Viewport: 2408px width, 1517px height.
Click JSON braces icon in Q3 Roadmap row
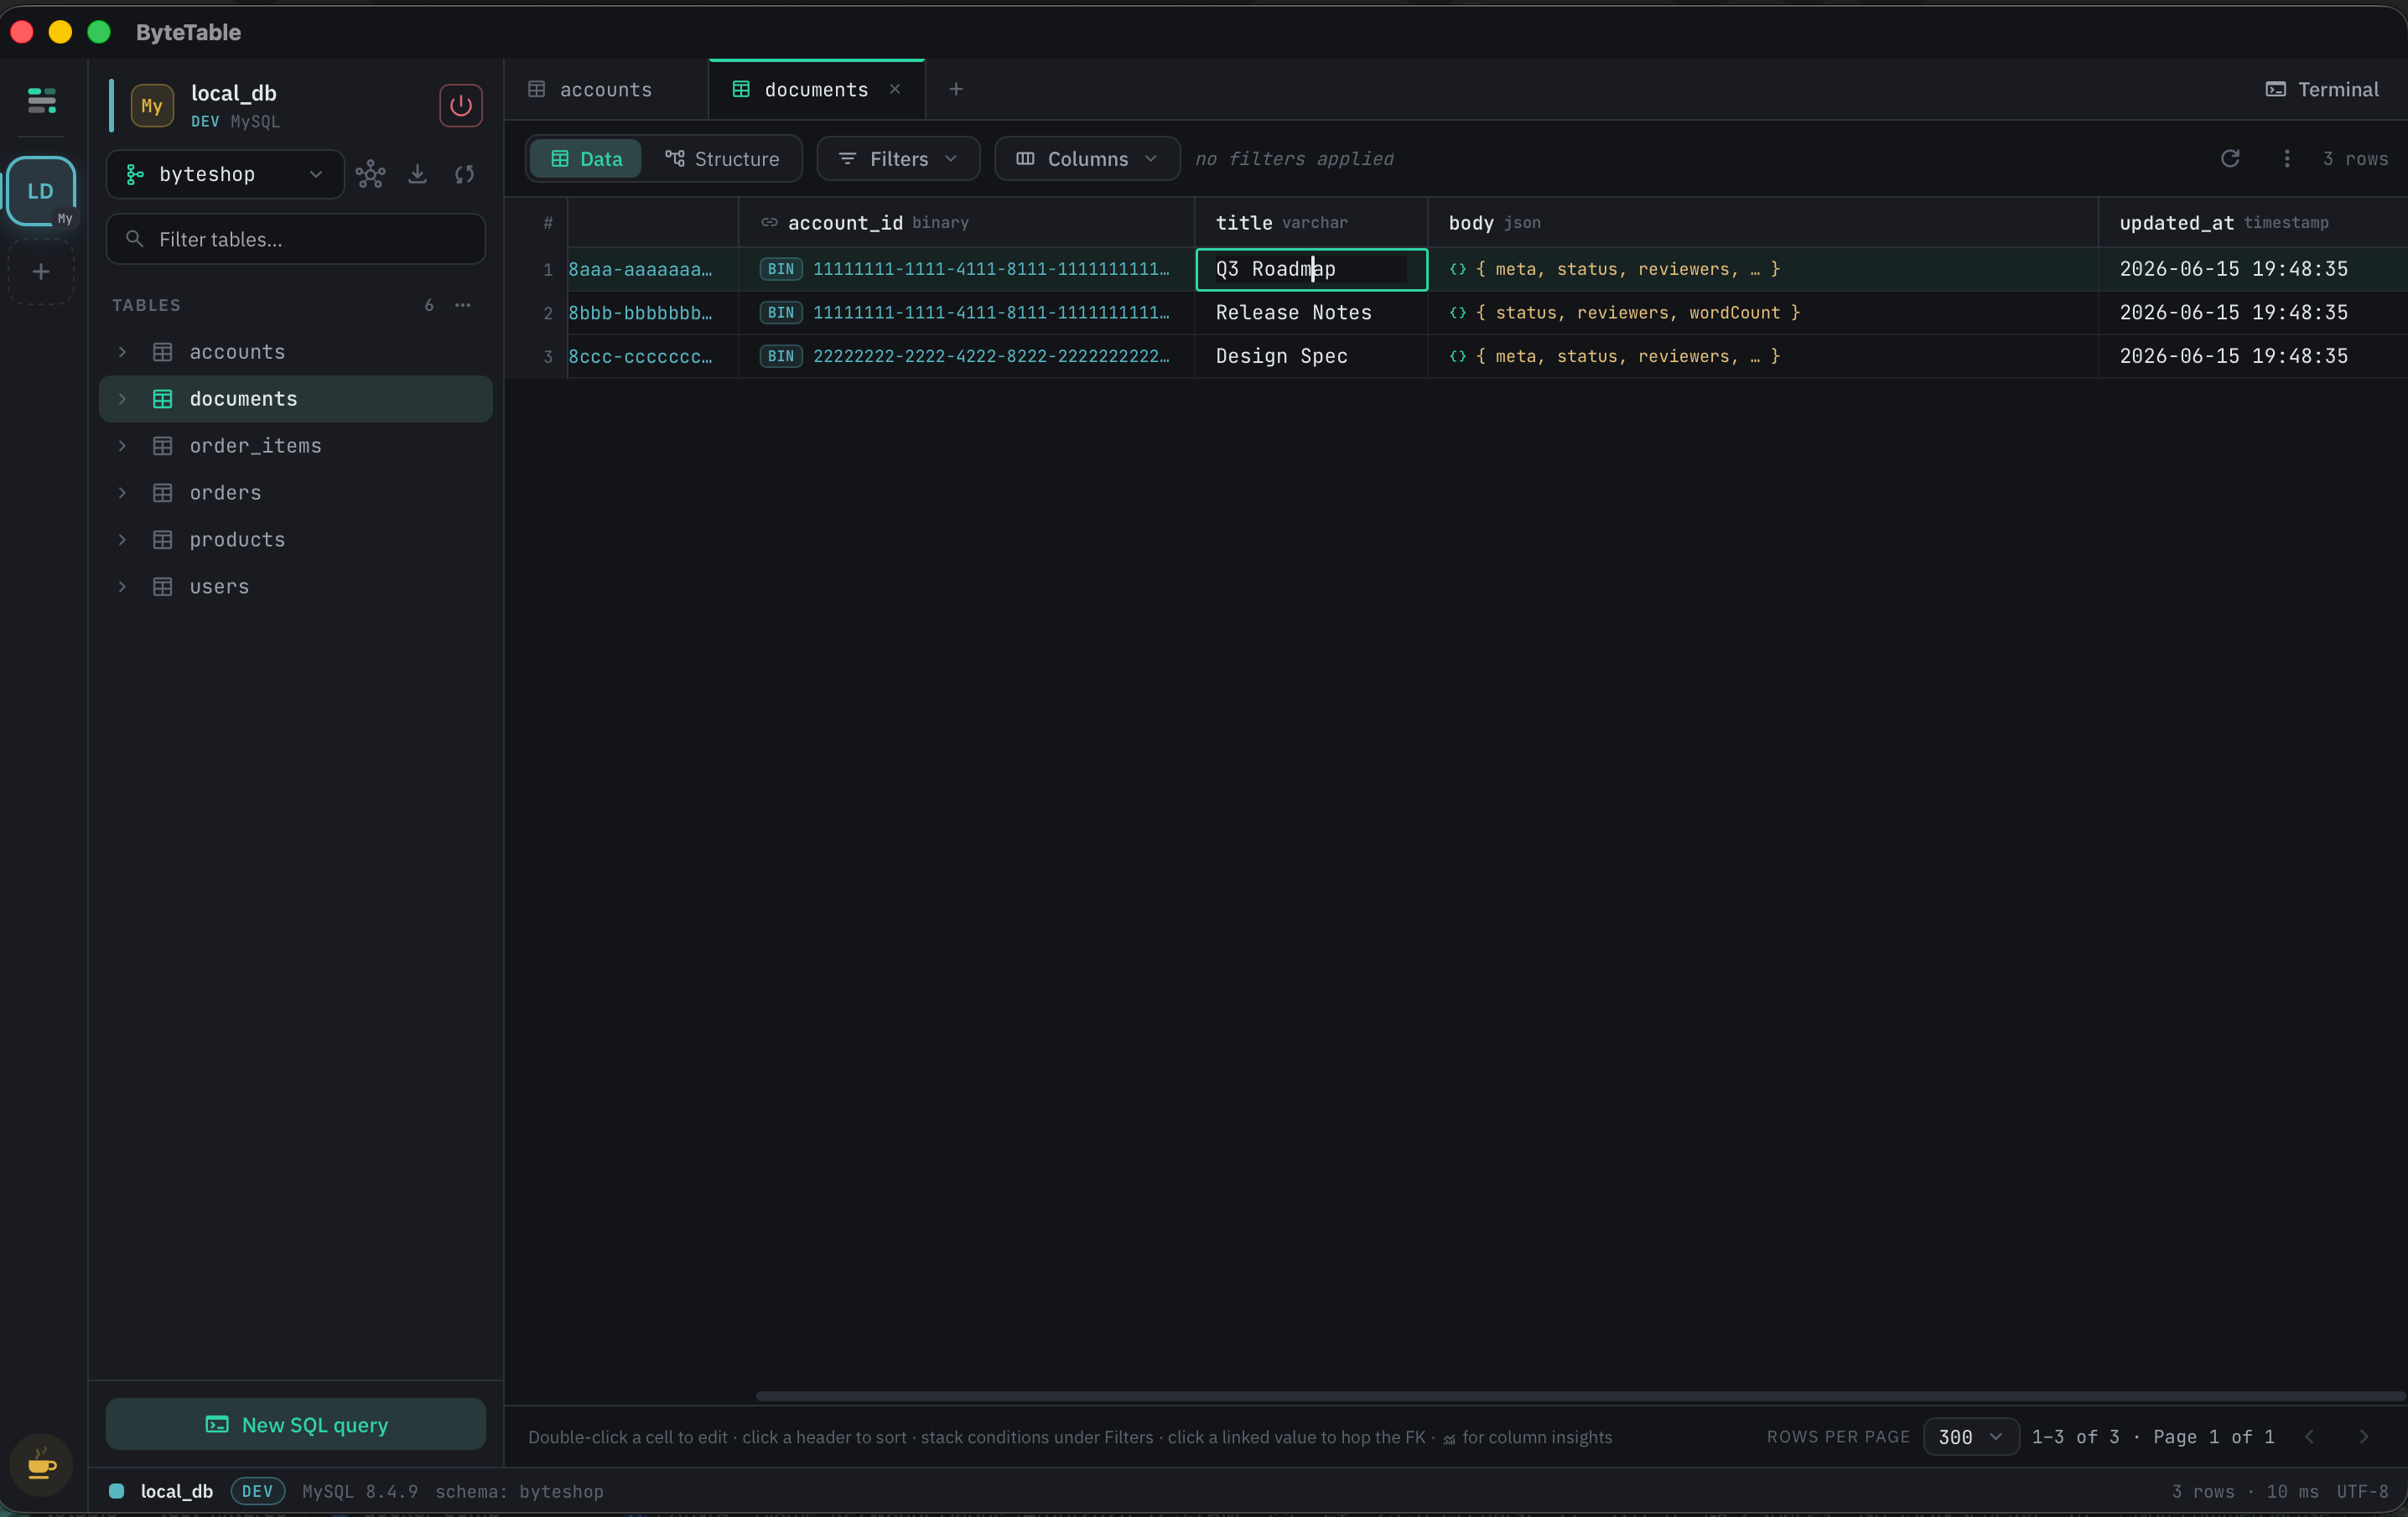[1458, 269]
